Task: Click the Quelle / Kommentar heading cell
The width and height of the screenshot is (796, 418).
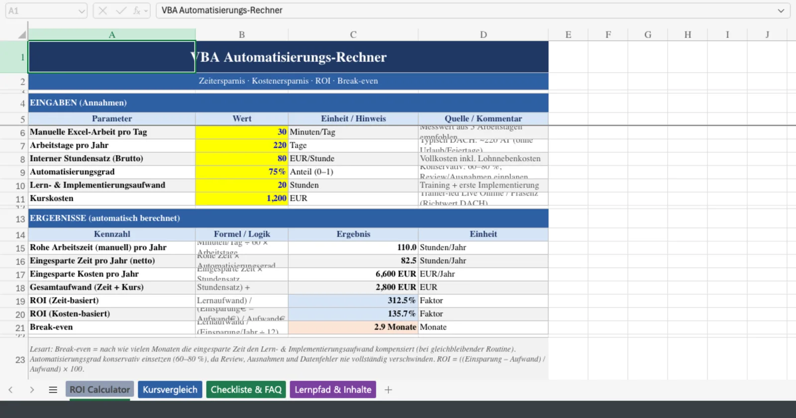Action: tap(483, 118)
